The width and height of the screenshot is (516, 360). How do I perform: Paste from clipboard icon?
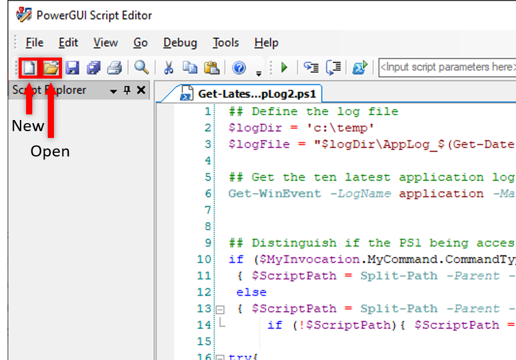[x=211, y=68]
